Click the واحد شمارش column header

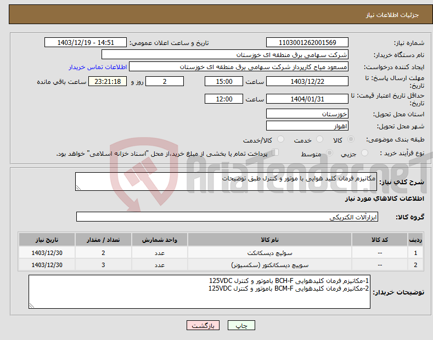coord(160,240)
